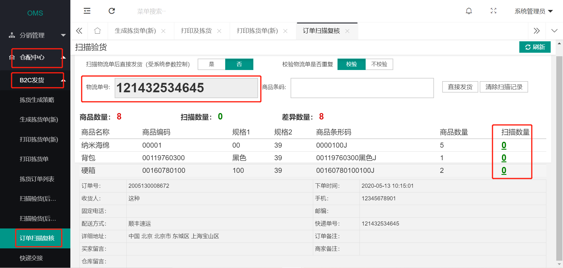Select the 订单扫描复核 tab
563x268 pixels.
[321, 31]
